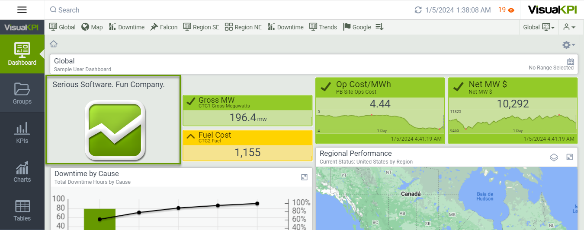Expand the Downtime by Cause chart
This screenshot has height=230, width=584.
click(x=304, y=177)
